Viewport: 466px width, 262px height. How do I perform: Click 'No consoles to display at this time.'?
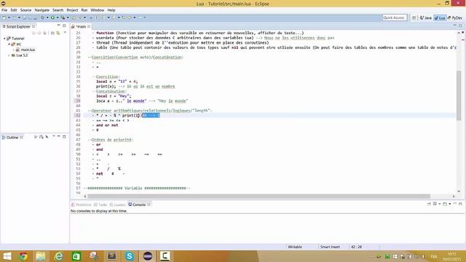(x=99, y=211)
